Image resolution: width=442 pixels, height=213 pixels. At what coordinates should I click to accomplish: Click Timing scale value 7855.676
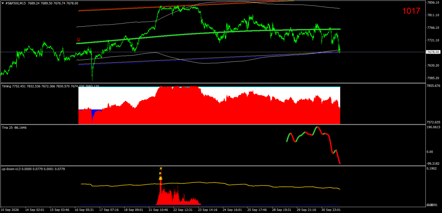[433, 85]
